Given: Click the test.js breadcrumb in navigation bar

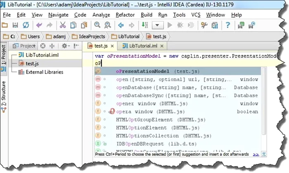Looking at the screenshot, I should click(156, 37).
